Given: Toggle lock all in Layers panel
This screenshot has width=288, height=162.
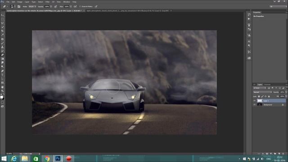Looking at the screenshot, I should [x=269, y=96].
